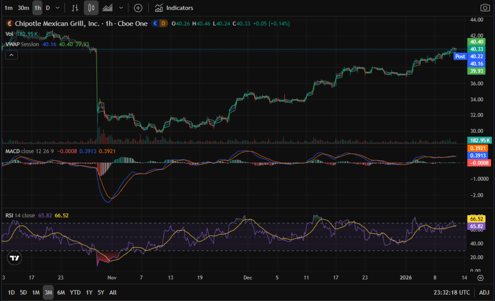Click the Chipotle symbol logo icon
The image size is (495, 301).
tap(9, 23)
